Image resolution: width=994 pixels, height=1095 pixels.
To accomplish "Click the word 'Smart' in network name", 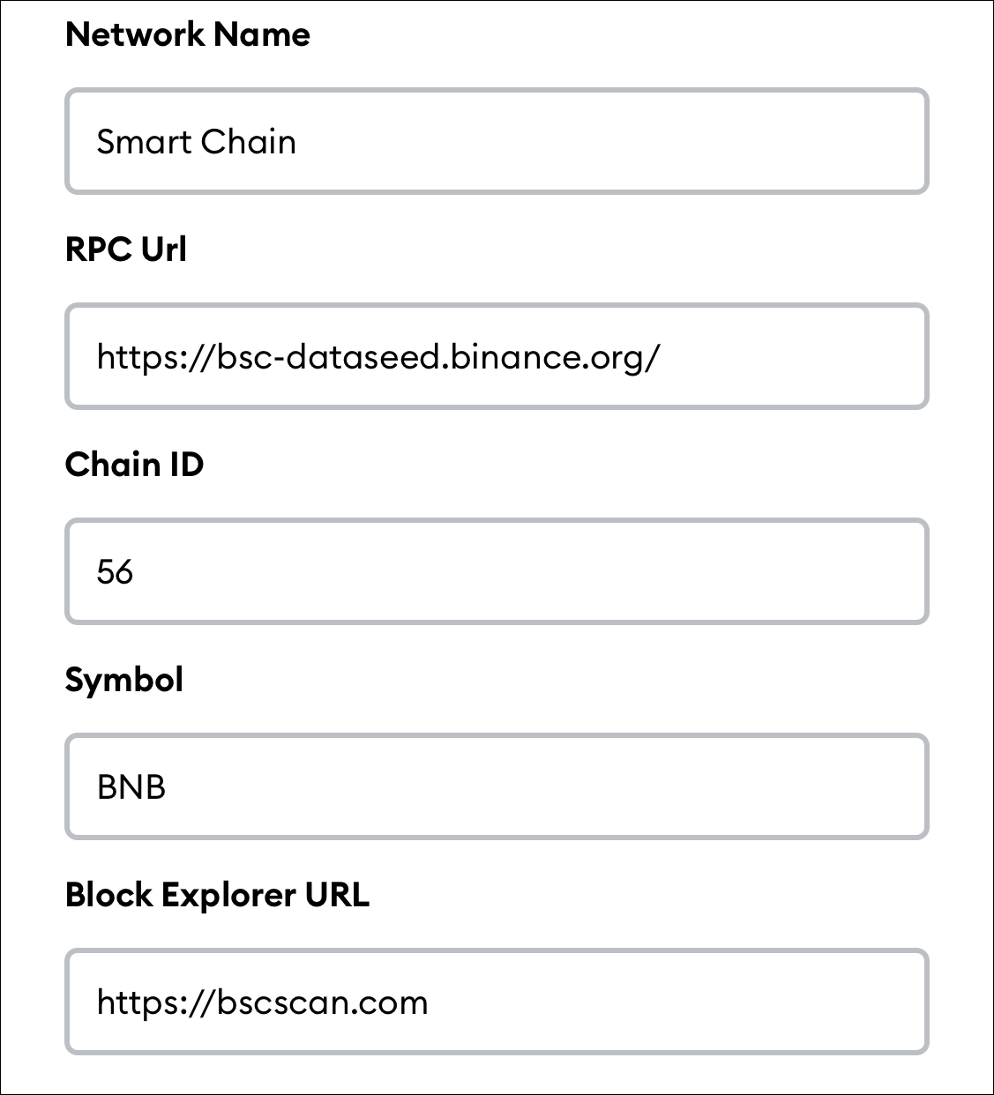I will 143,142.
